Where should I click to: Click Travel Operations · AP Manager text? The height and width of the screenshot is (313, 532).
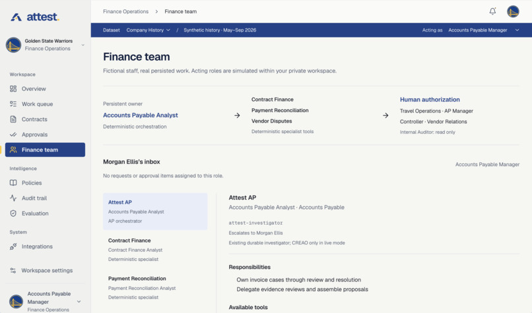click(x=436, y=111)
